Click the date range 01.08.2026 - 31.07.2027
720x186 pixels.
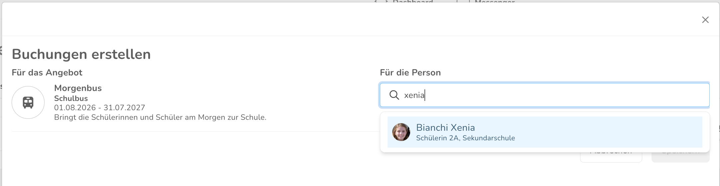(x=100, y=108)
